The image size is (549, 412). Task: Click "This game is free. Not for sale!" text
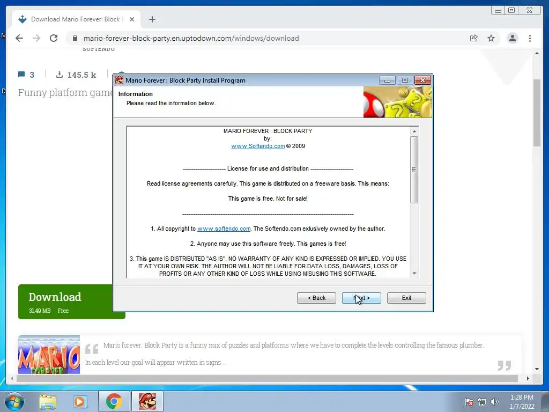point(268,198)
